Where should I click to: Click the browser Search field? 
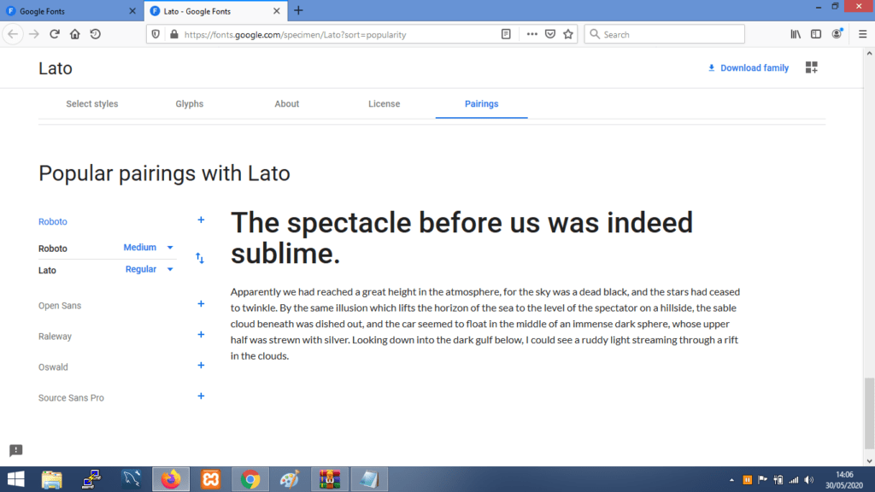[664, 34]
